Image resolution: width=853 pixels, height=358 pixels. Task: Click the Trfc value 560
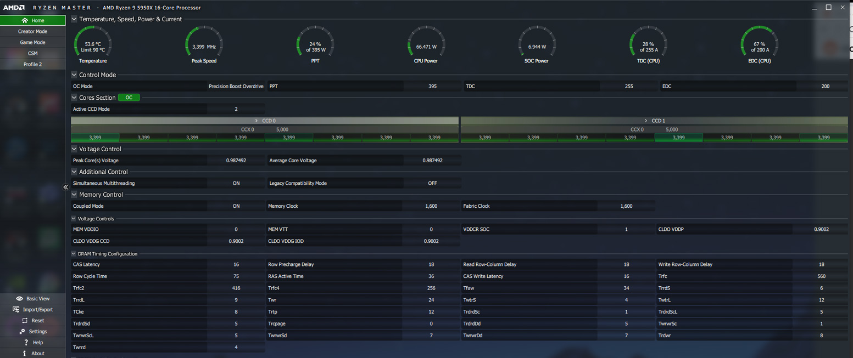click(x=821, y=276)
